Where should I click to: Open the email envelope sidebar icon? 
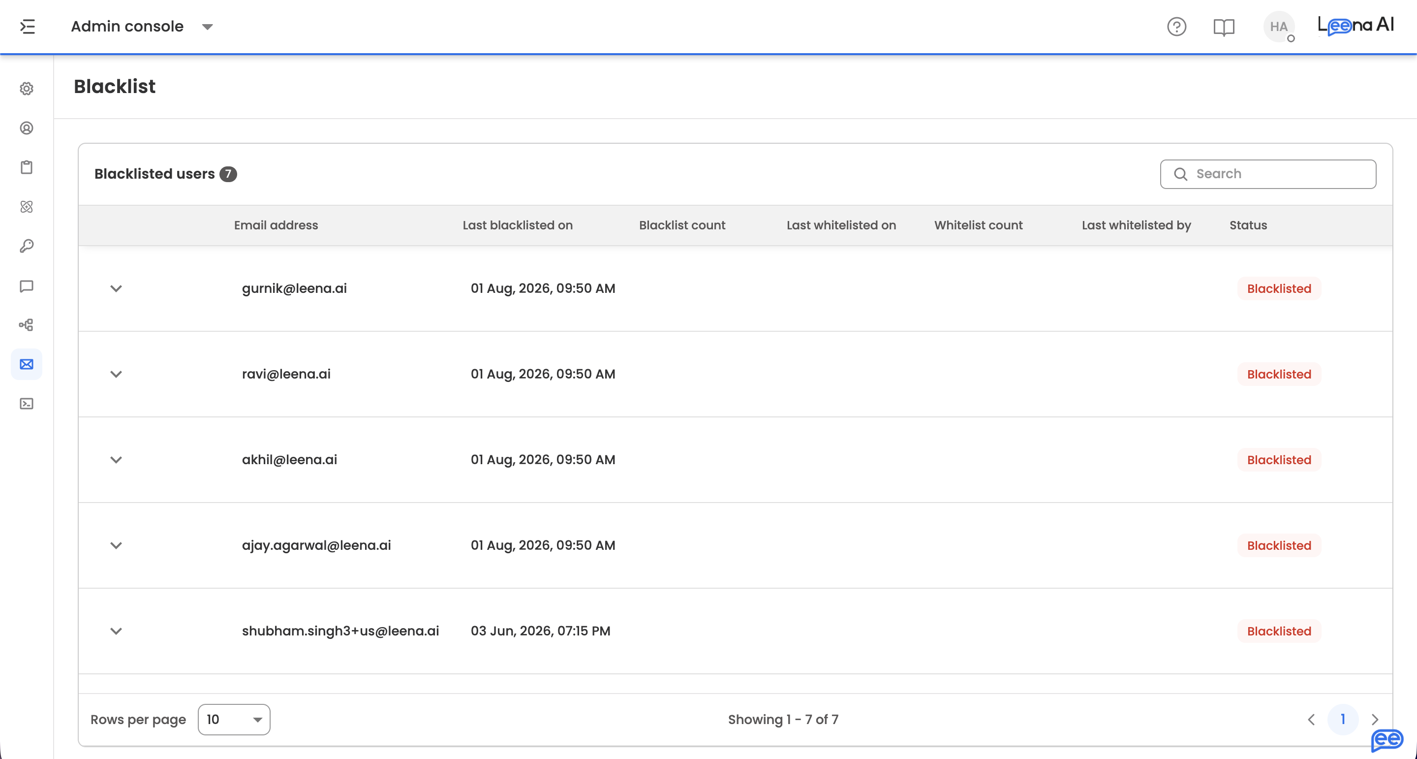pos(27,364)
